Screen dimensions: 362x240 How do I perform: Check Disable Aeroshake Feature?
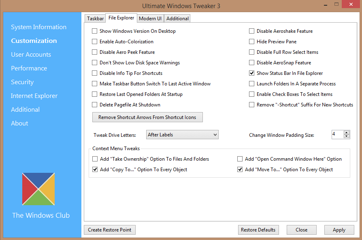[251, 31]
